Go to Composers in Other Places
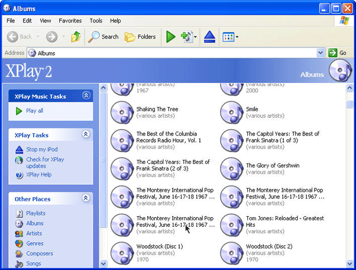This screenshot has width=356, height=270. (x=40, y=253)
